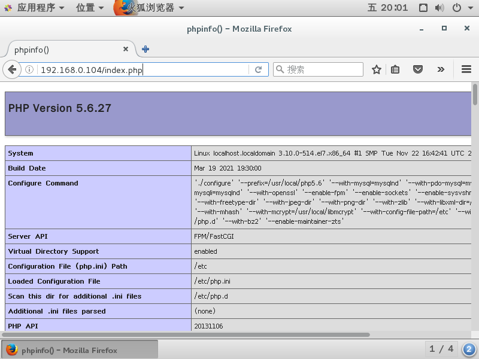Click the Loaded Configuration File label

[x=54, y=281]
